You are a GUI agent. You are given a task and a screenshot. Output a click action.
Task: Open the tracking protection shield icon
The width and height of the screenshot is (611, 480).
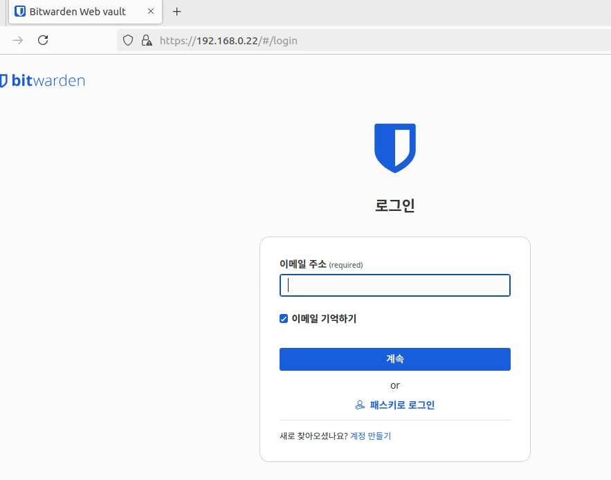click(127, 40)
